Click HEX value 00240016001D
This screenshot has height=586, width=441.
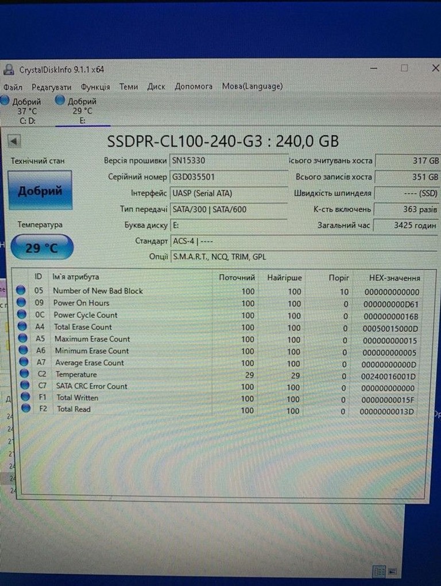tap(388, 377)
